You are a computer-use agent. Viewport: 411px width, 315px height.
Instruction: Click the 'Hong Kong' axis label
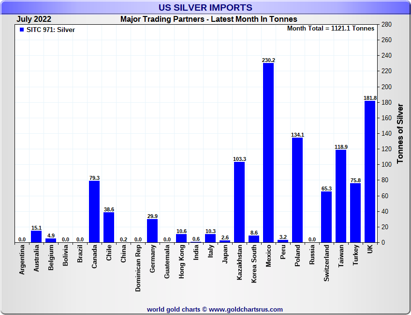tap(181, 261)
